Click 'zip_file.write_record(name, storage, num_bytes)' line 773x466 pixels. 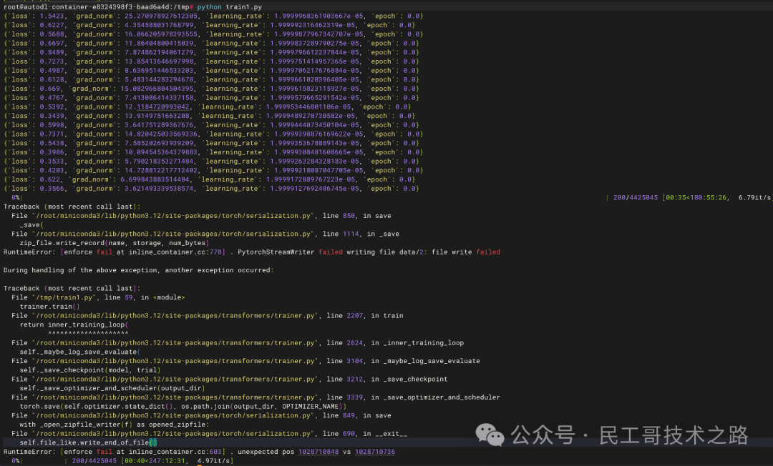point(115,243)
